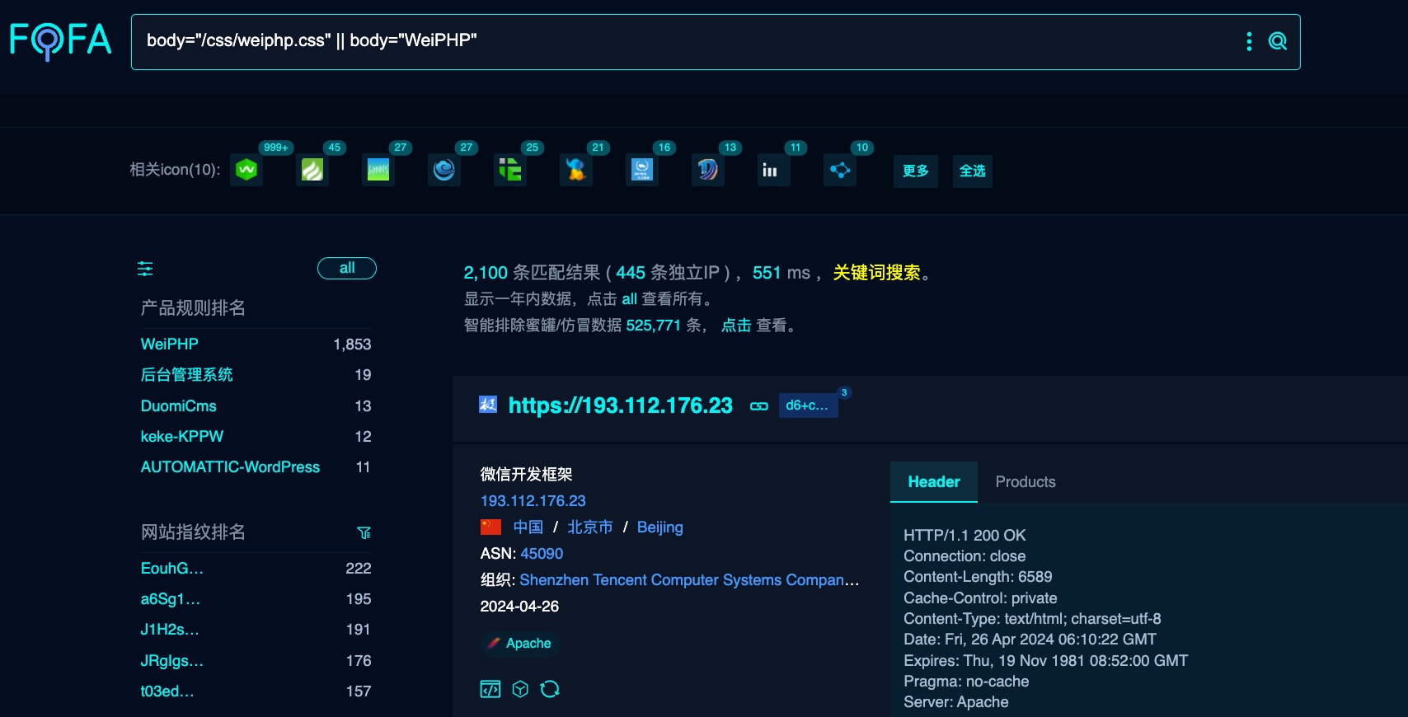Select the blue swirl icon with 27 badge
Image resolution: width=1408 pixels, height=717 pixels.
444,171
